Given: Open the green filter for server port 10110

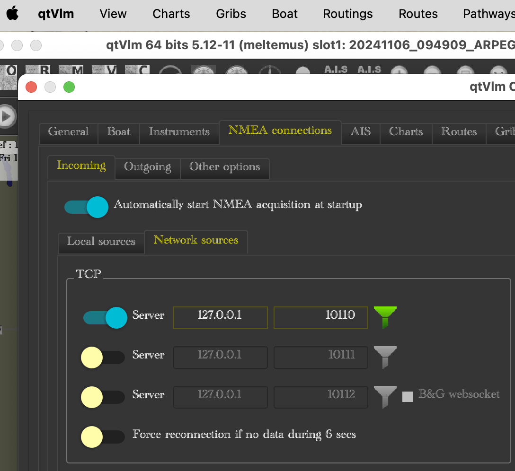Looking at the screenshot, I should coord(385,317).
